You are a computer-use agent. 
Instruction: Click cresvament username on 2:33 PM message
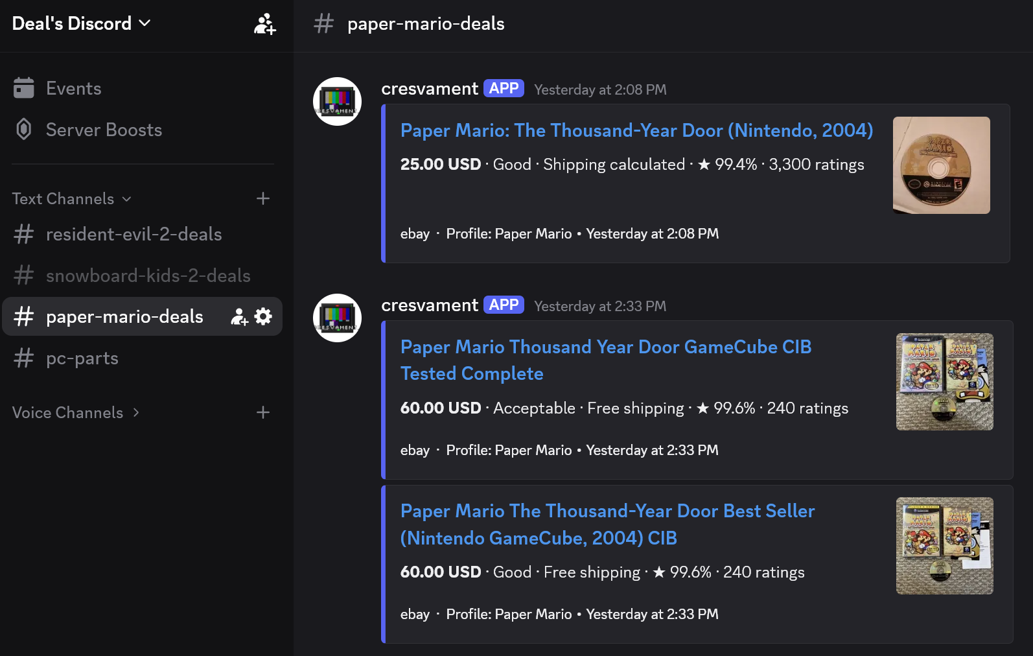point(430,305)
